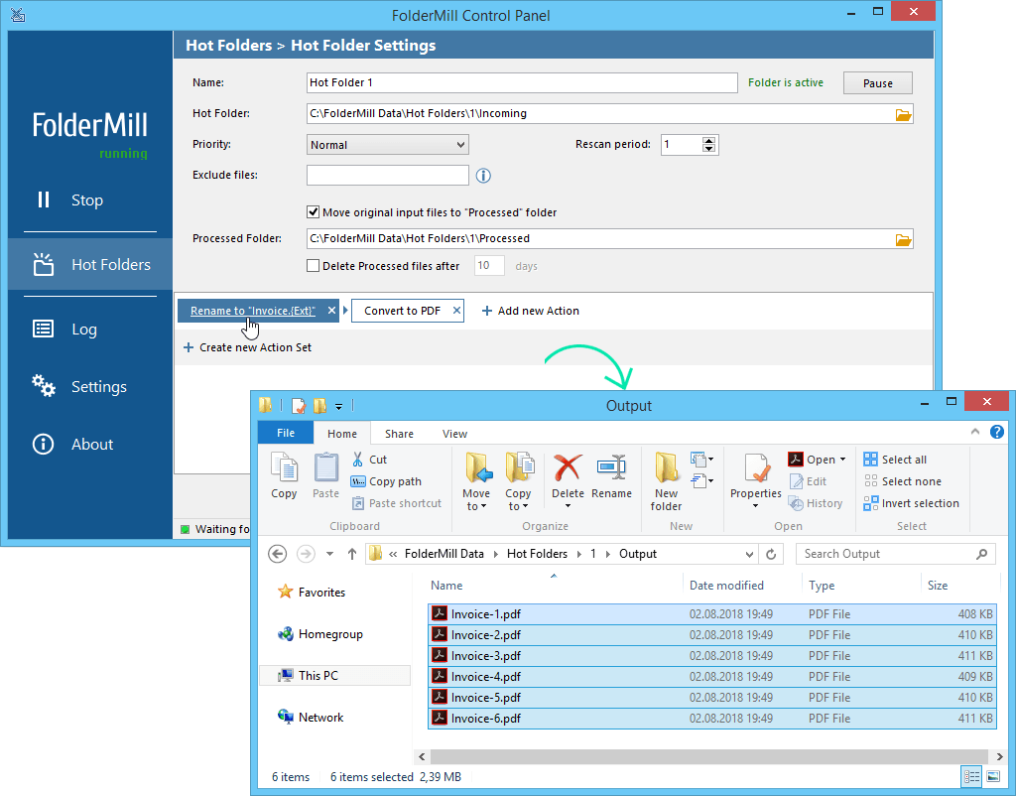The image size is (1016, 796).
Task: Open FolderMill Settings gears
Action: coord(79,386)
